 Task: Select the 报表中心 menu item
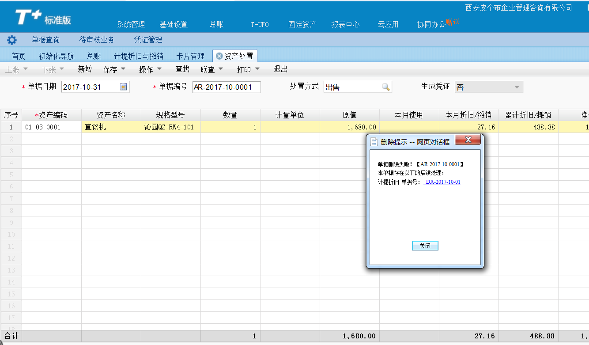(346, 25)
